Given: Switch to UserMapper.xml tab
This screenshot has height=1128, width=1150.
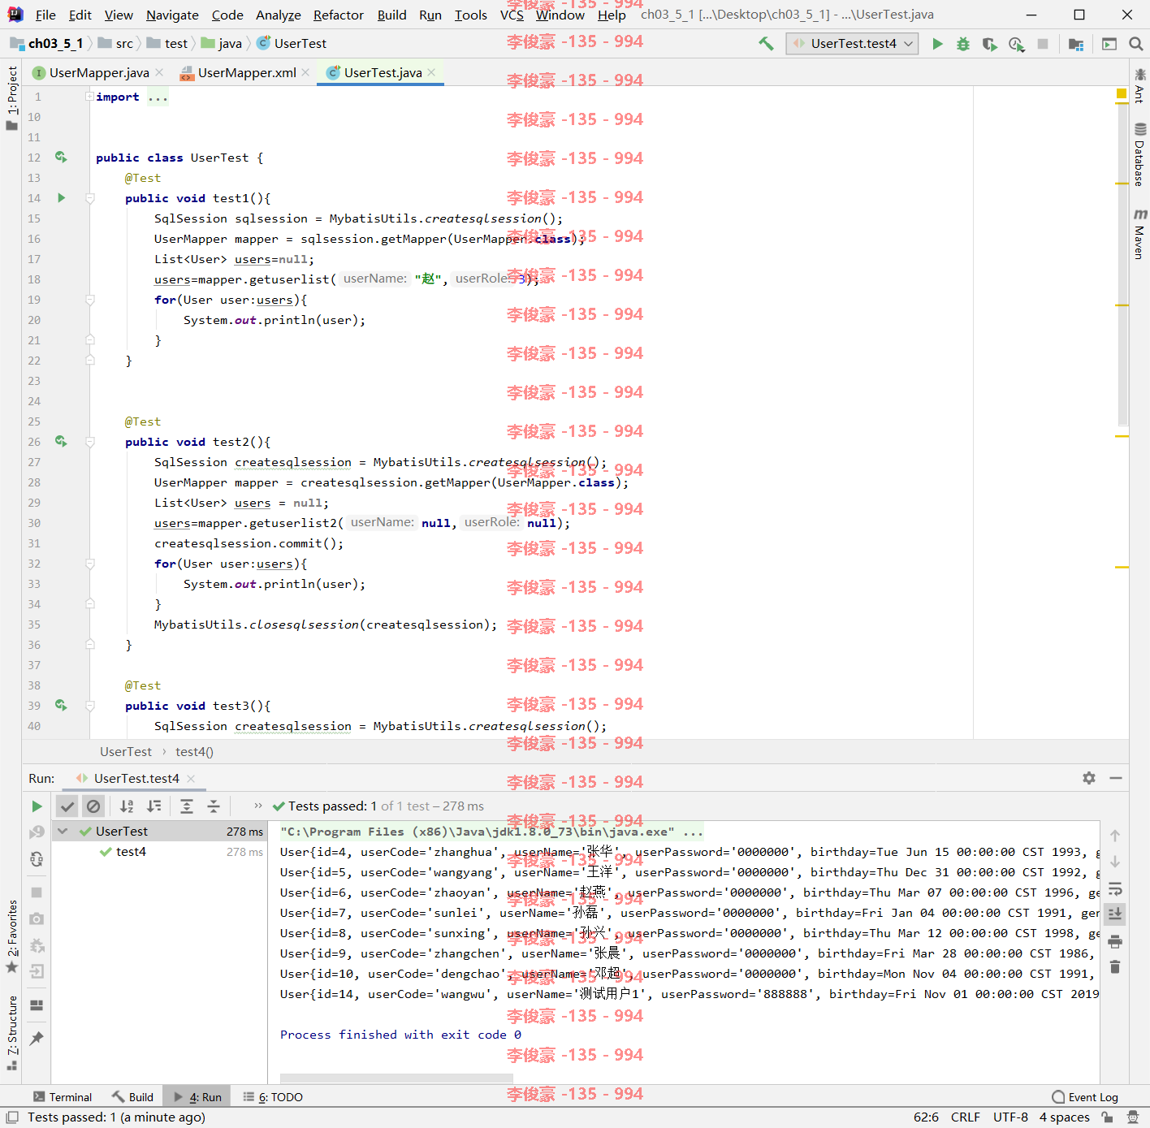Looking at the screenshot, I should click(247, 73).
